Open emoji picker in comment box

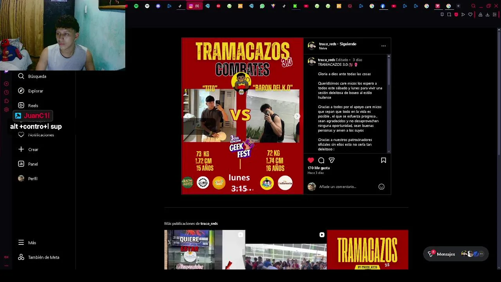pos(382,187)
